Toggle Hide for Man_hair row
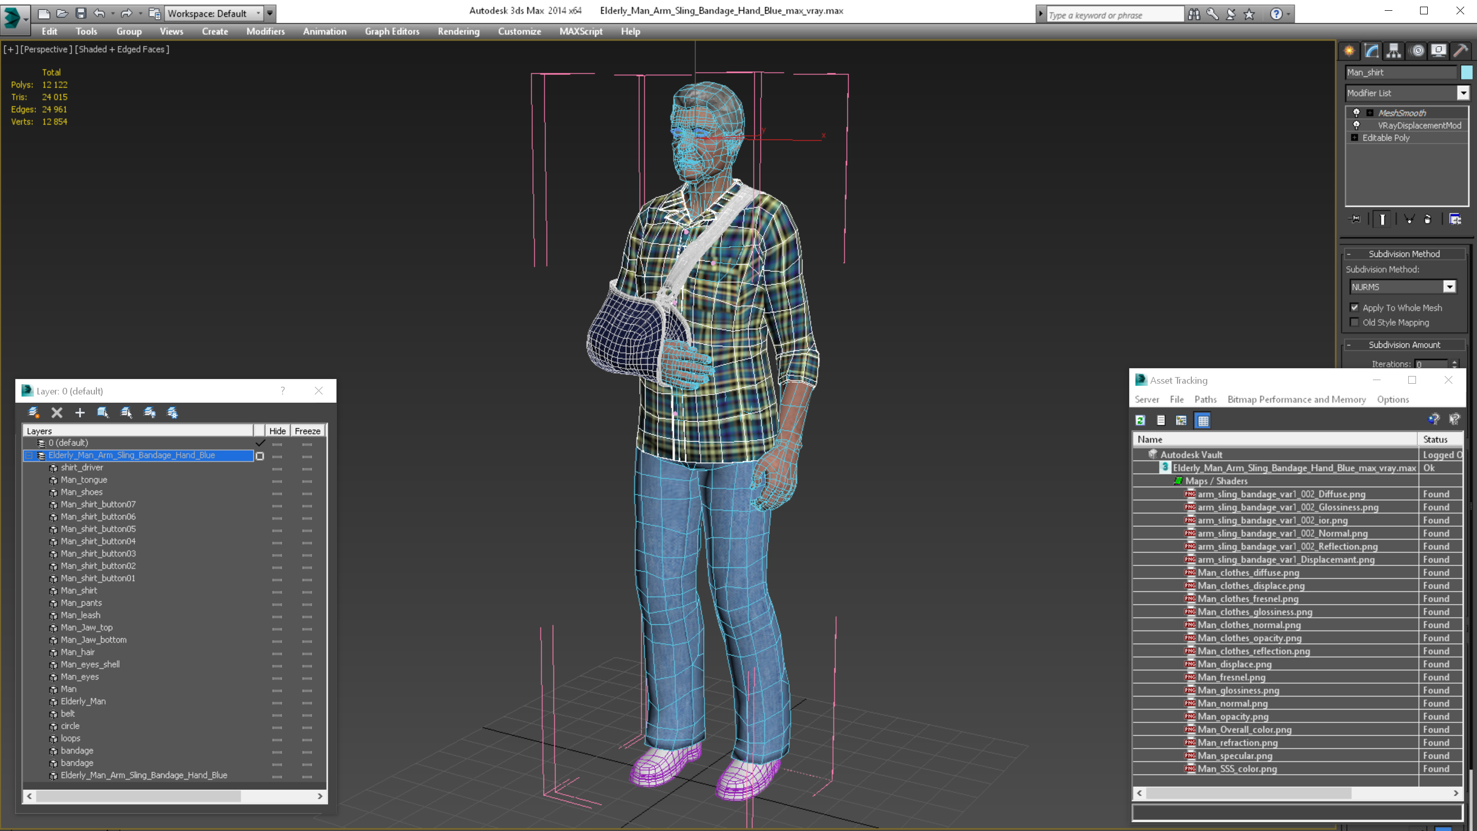 click(x=277, y=652)
